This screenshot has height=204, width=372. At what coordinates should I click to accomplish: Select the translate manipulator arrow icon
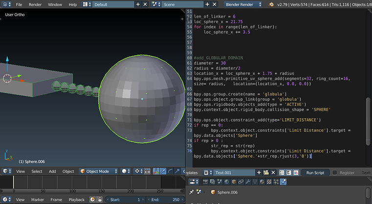pyautogui.click(x=163, y=171)
